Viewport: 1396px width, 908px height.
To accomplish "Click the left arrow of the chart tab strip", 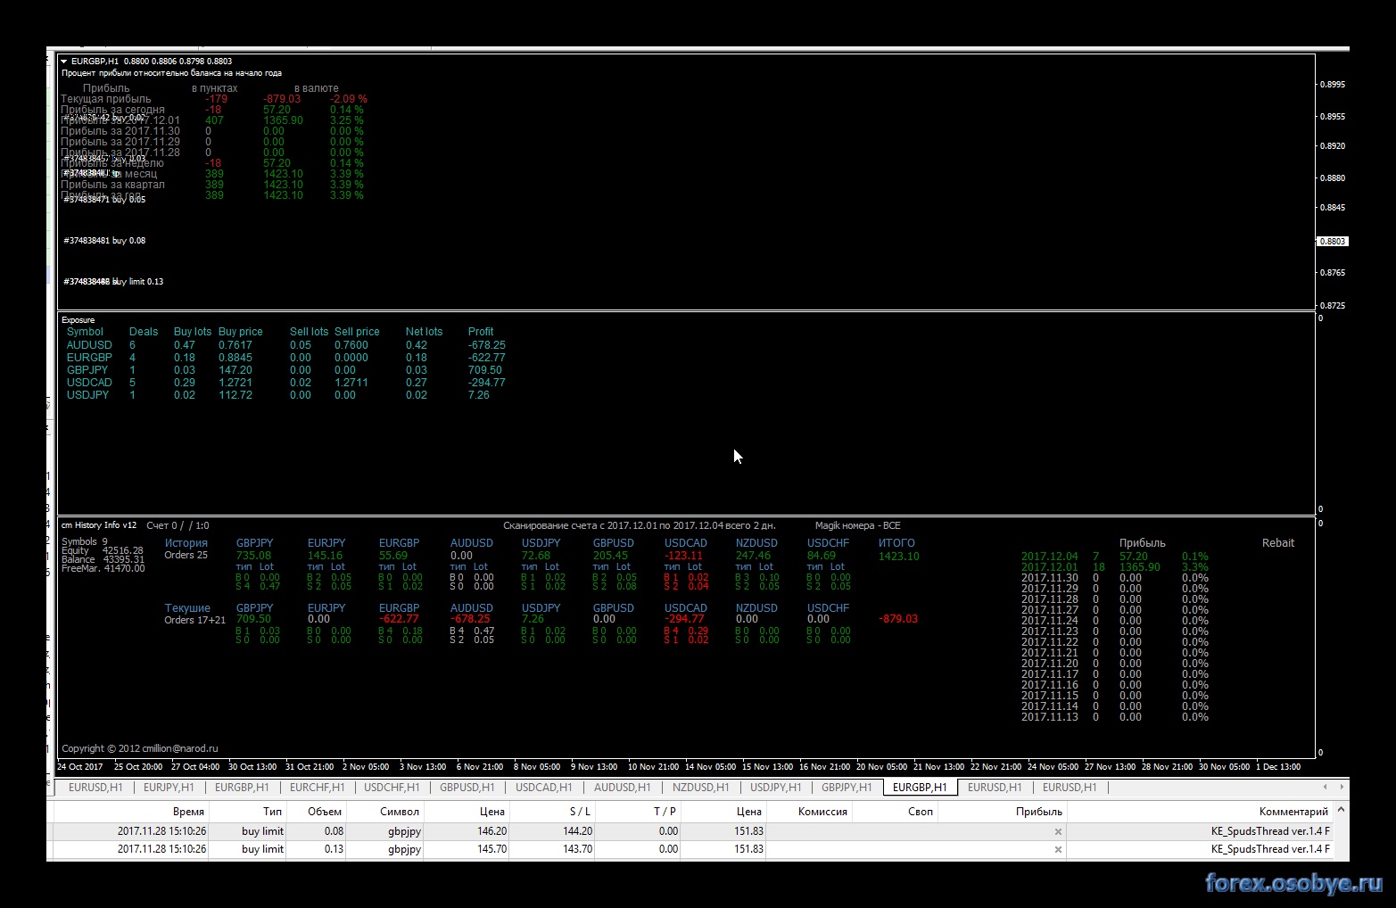I will pyautogui.click(x=1325, y=787).
